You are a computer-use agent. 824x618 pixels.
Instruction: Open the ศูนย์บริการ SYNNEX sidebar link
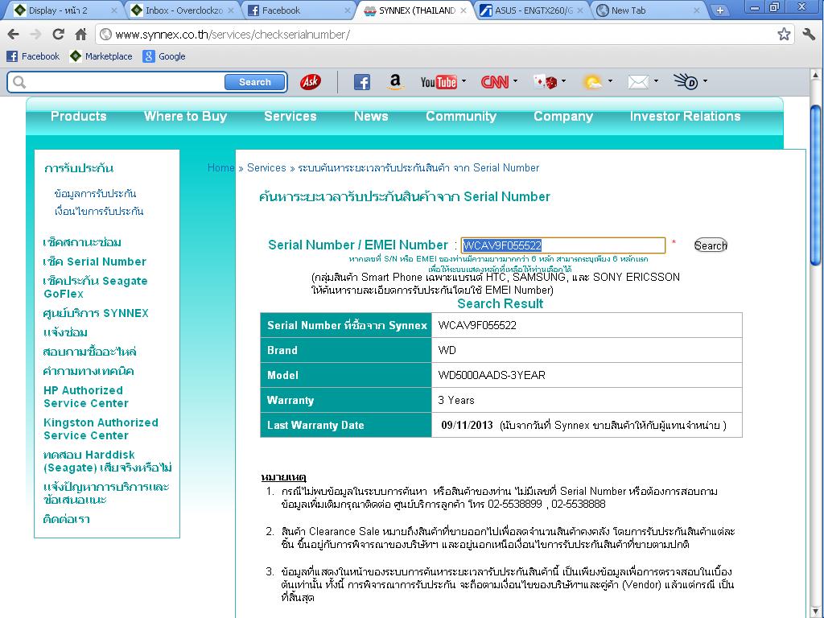(96, 313)
